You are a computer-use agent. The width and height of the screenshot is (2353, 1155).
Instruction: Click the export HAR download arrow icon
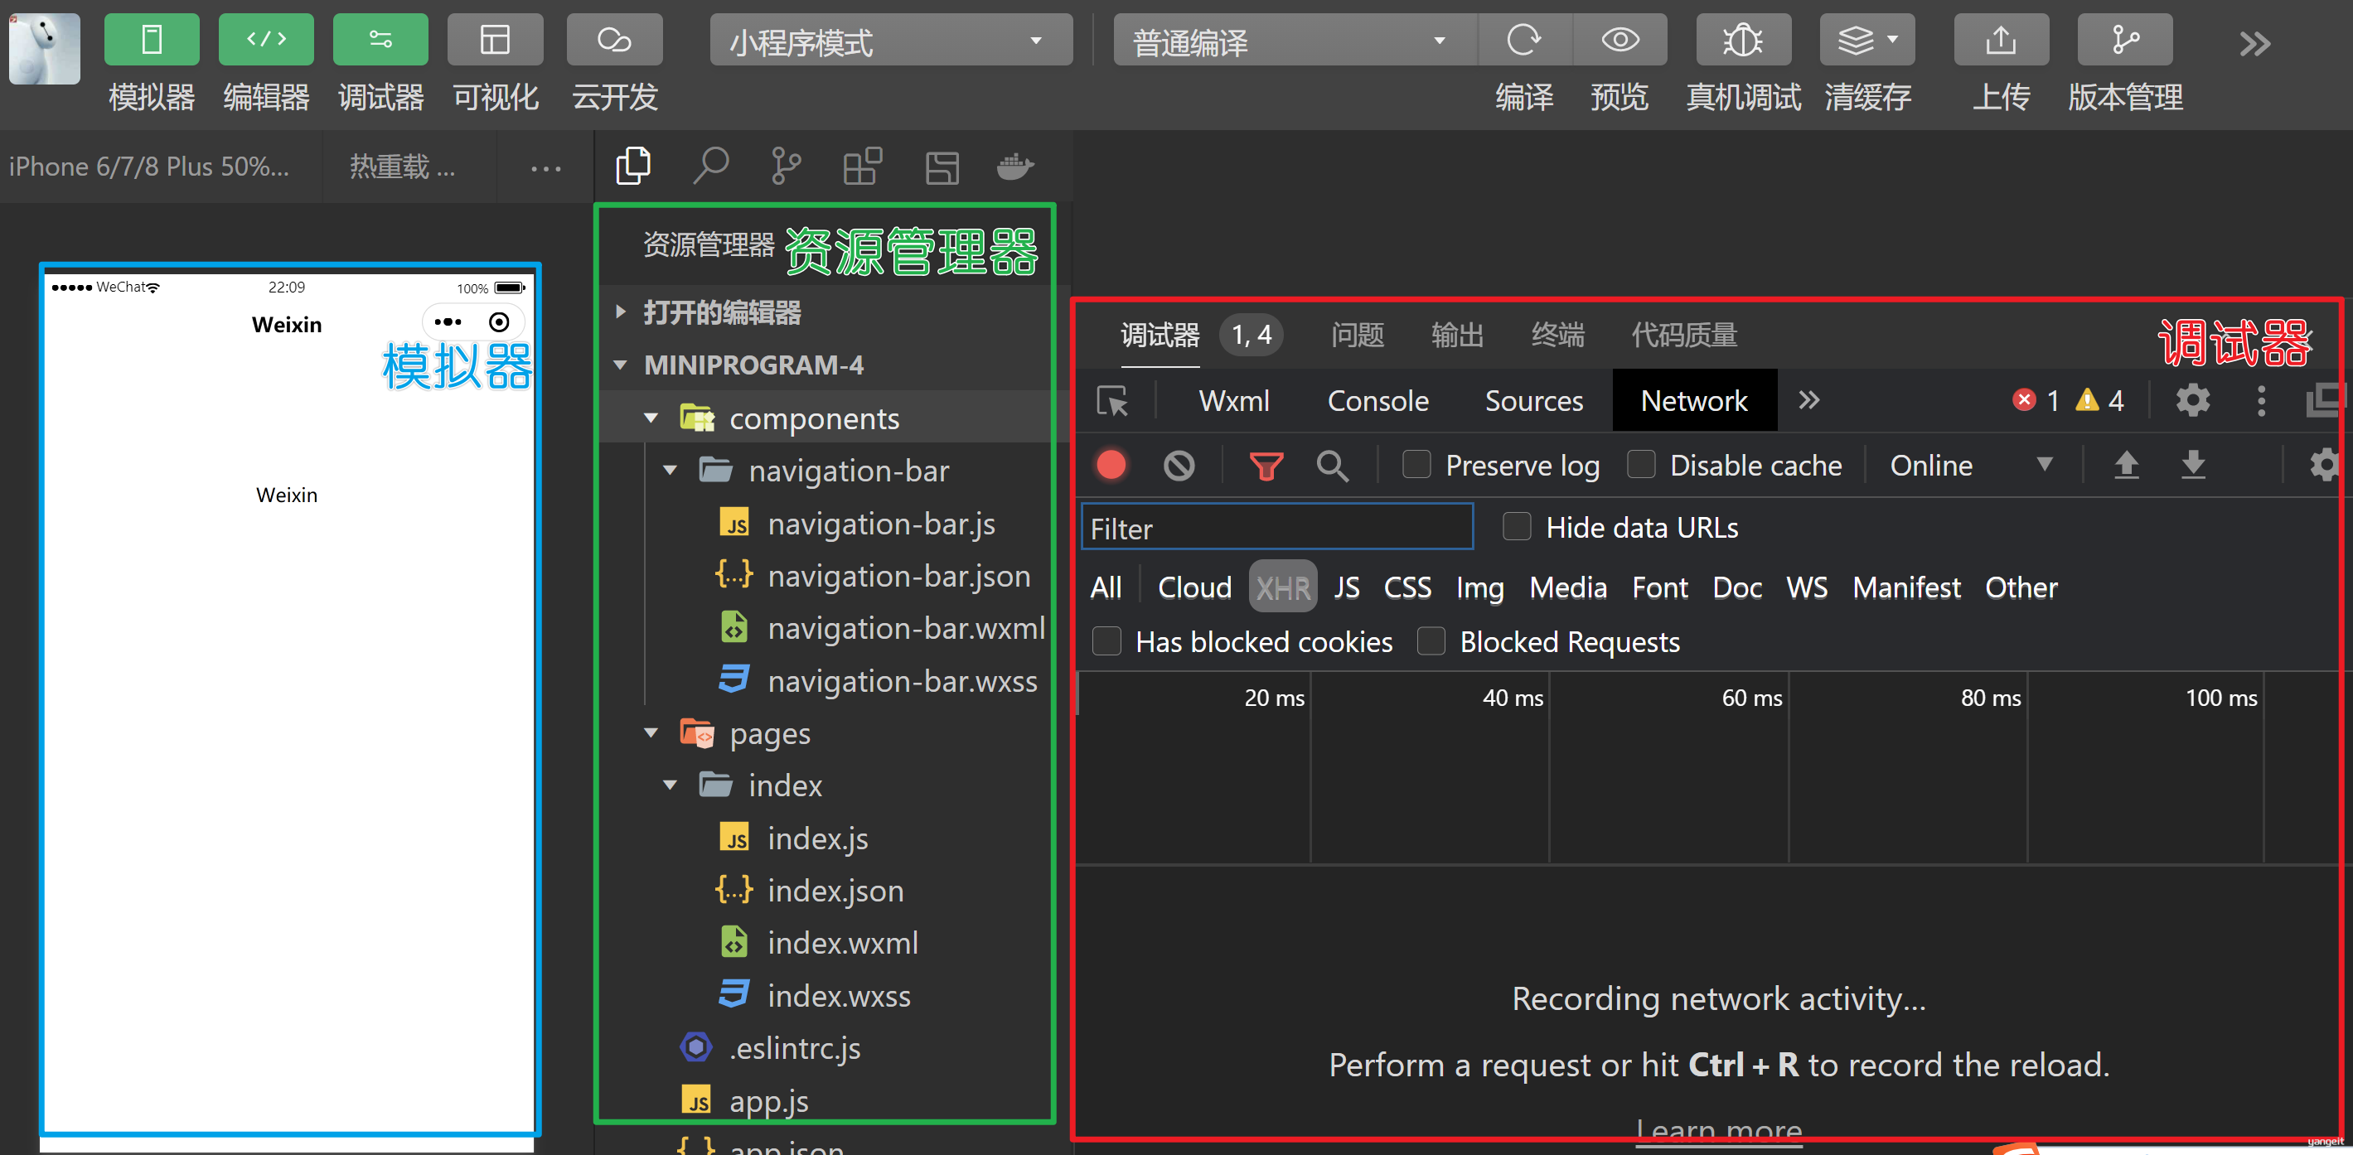(2193, 466)
